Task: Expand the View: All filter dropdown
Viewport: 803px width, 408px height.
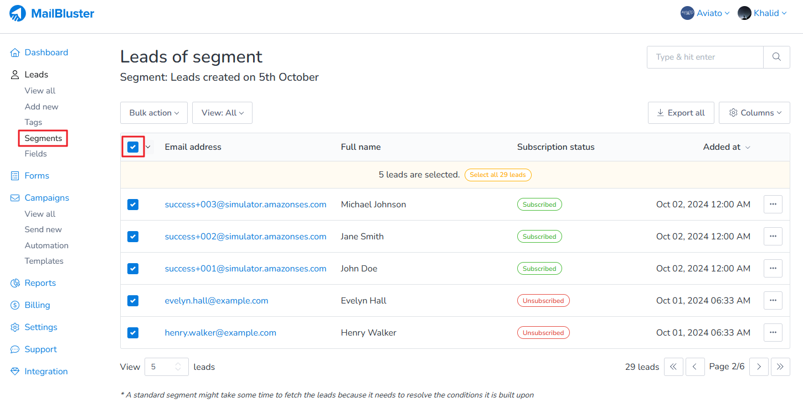Action: (x=222, y=113)
